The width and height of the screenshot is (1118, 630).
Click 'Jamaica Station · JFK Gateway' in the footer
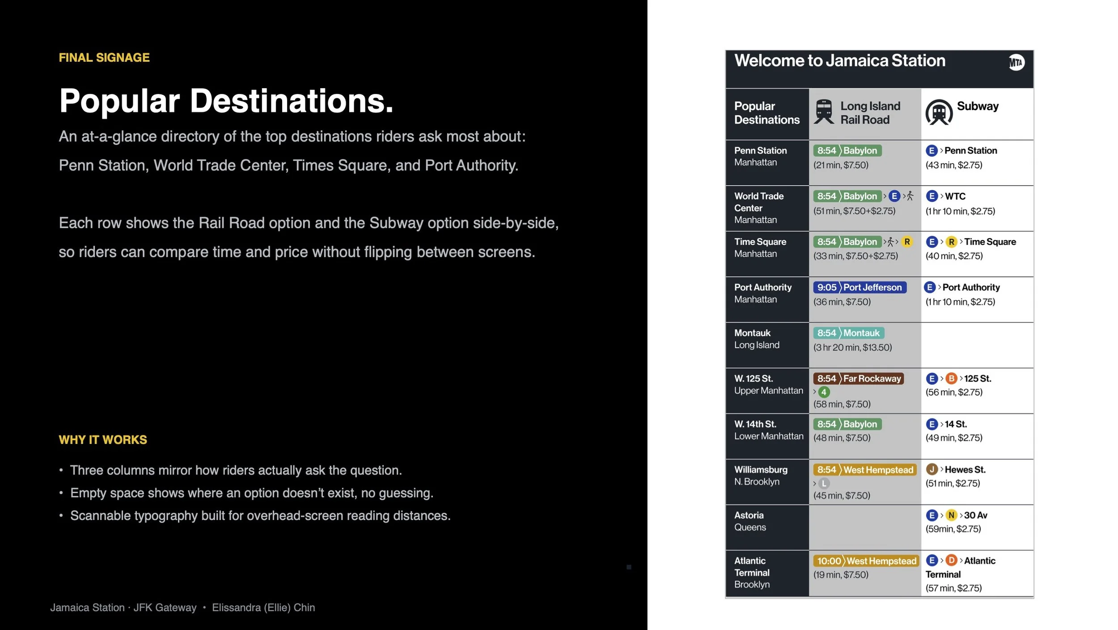[123, 608]
